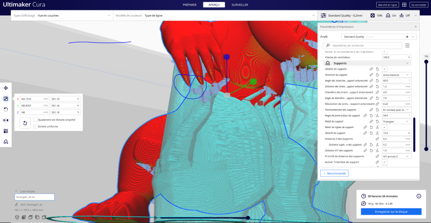Edit the job name with pencil icon

coord(16,205)
